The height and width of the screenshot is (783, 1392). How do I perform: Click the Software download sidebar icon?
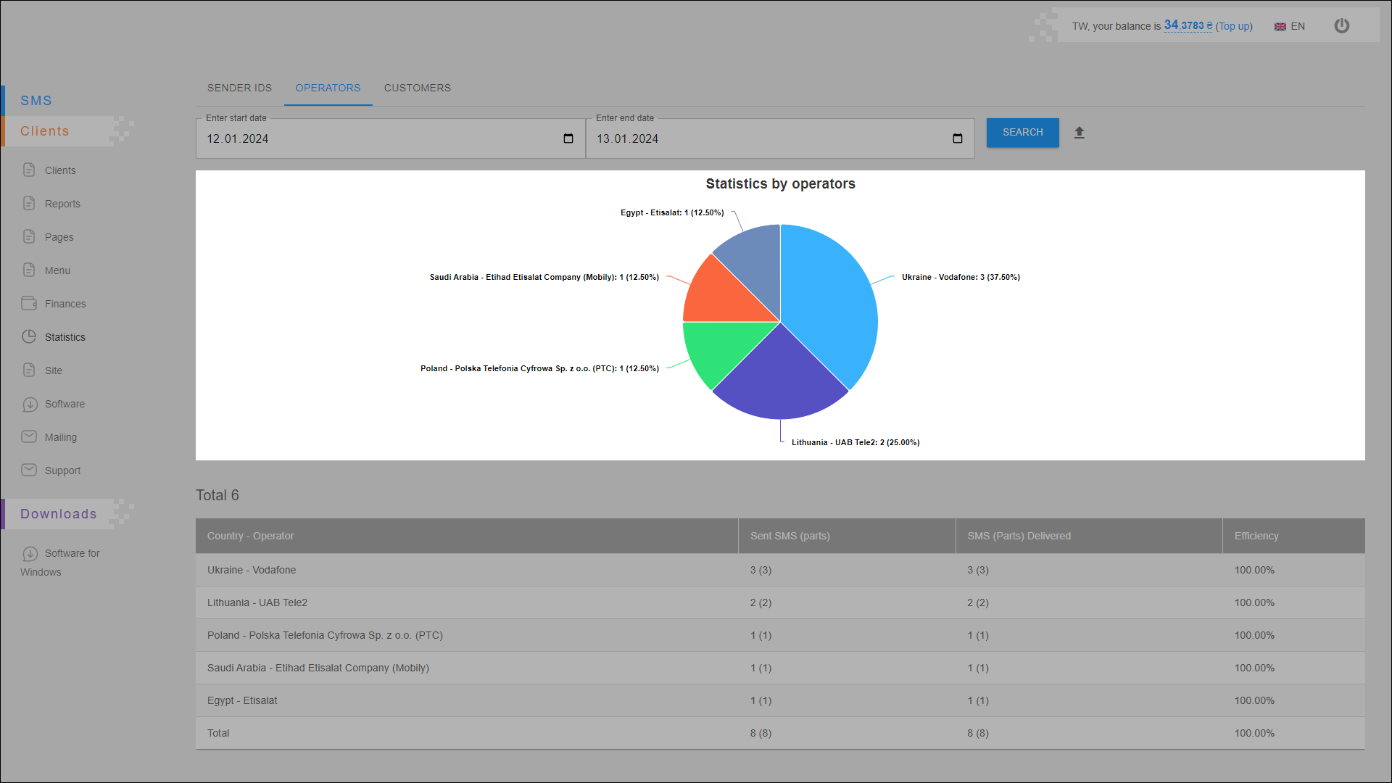click(30, 404)
